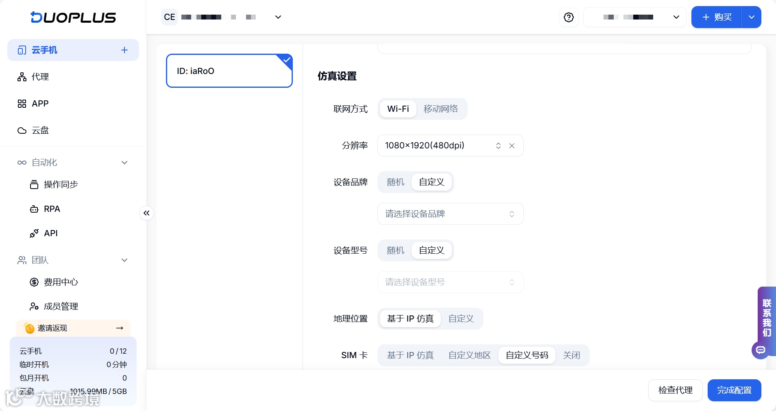Click the coin icon on invite banner
This screenshot has height=411, width=776.
pyautogui.click(x=29, y=328)
